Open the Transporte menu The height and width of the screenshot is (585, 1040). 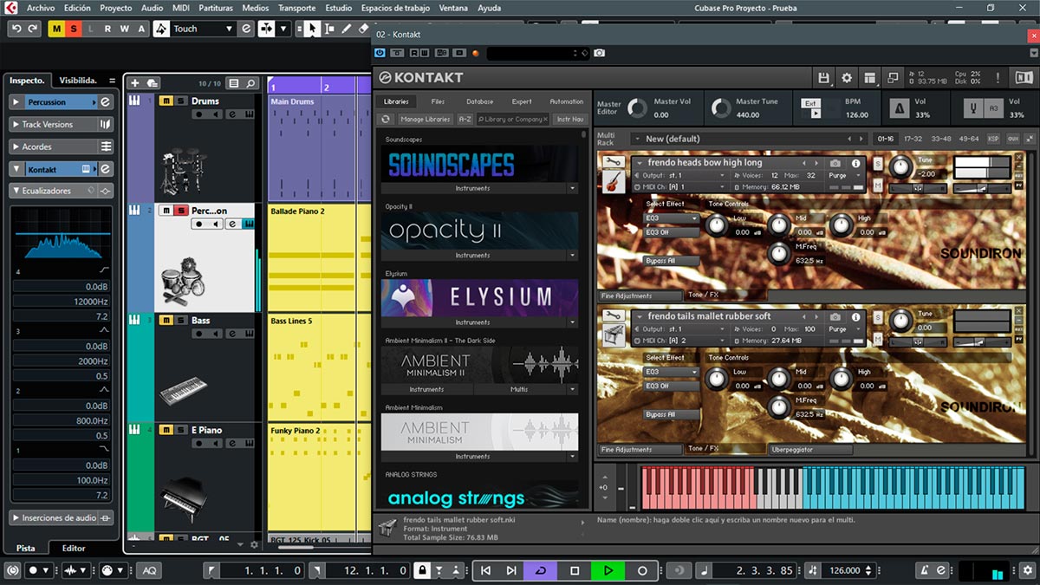coord(297,8)
